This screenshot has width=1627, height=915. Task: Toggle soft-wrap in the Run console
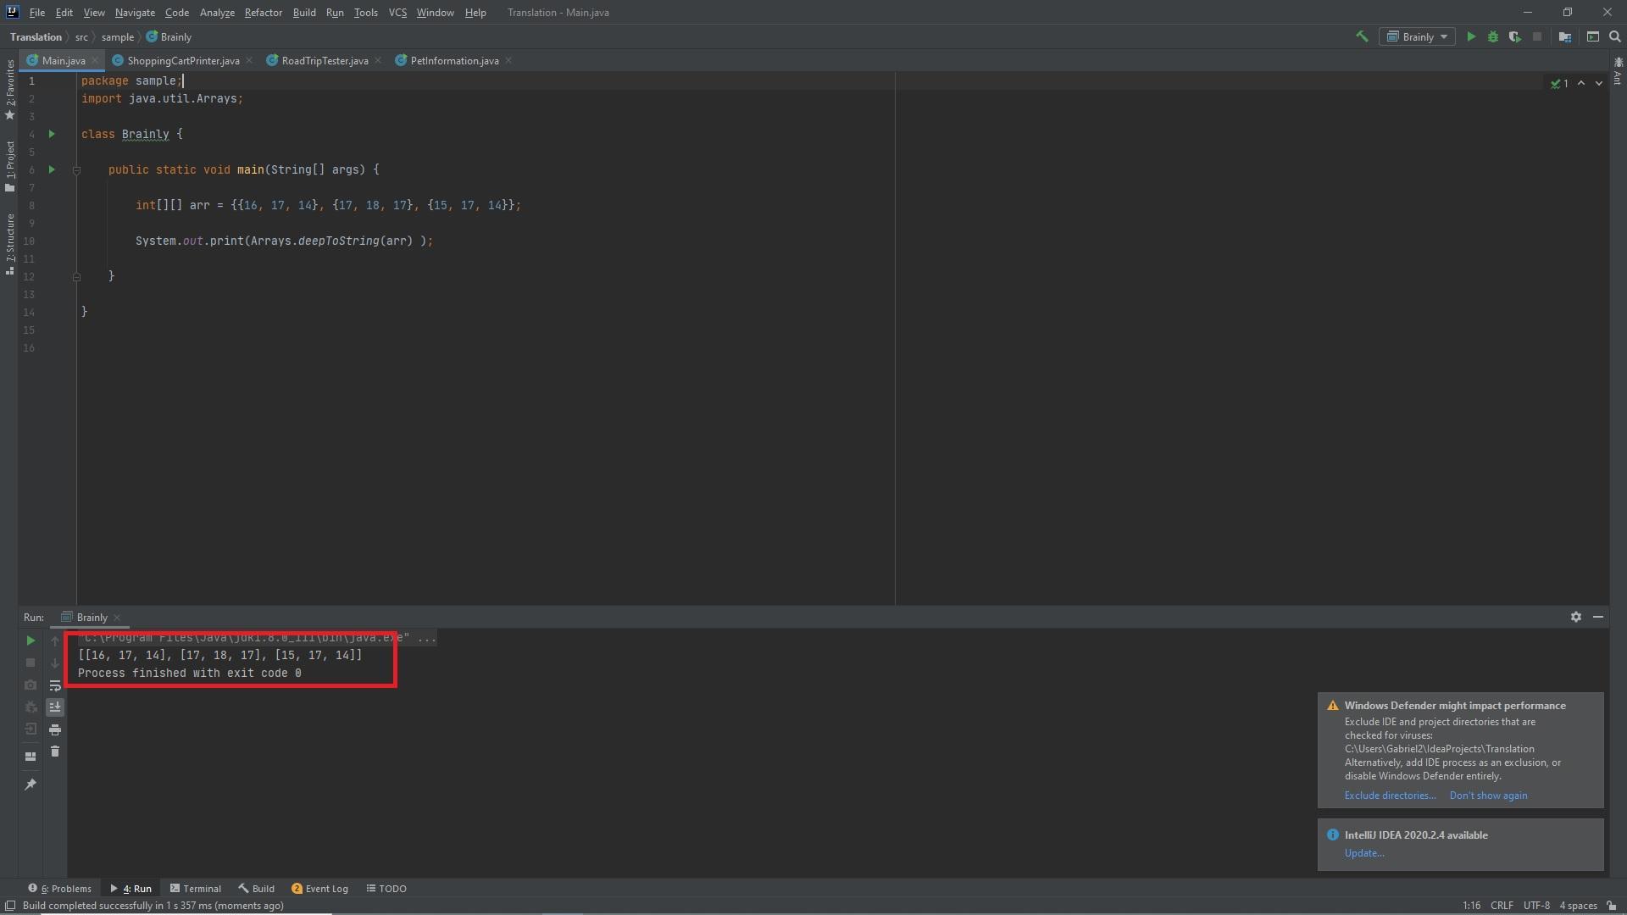pos(55,685)
